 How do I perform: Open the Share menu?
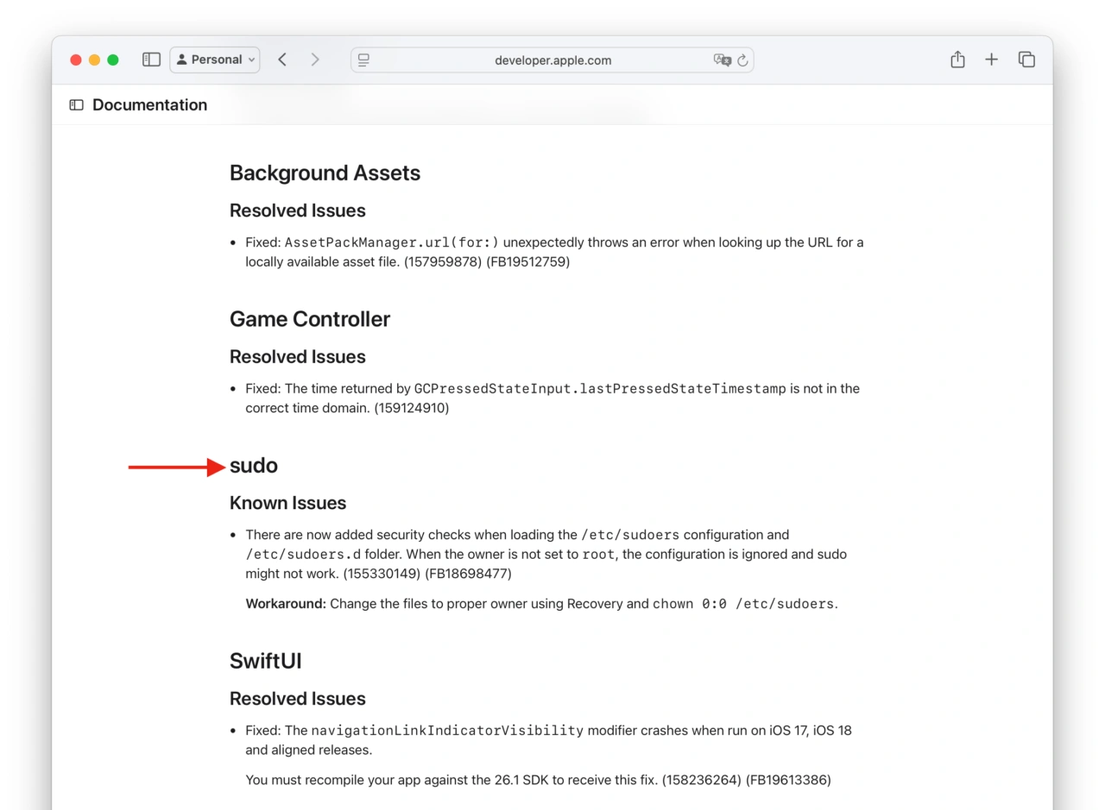coord(957,60)
